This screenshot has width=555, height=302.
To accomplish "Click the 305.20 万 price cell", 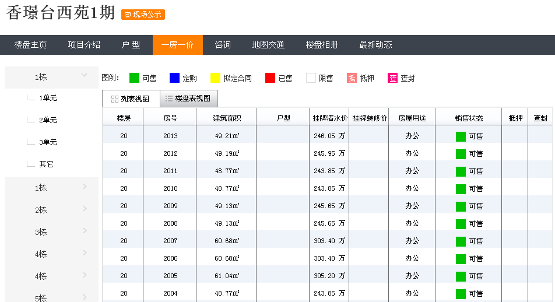I will click(329, 276).
